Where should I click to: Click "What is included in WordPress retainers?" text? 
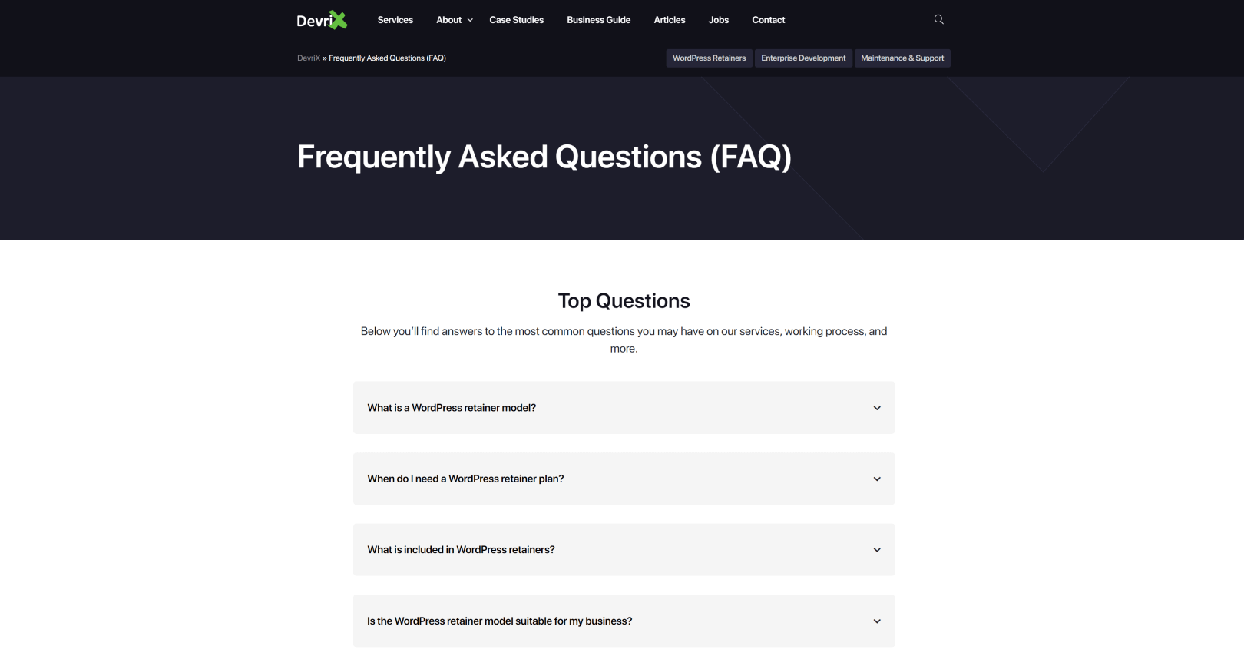pyautogui.click(x=461, y=550)
